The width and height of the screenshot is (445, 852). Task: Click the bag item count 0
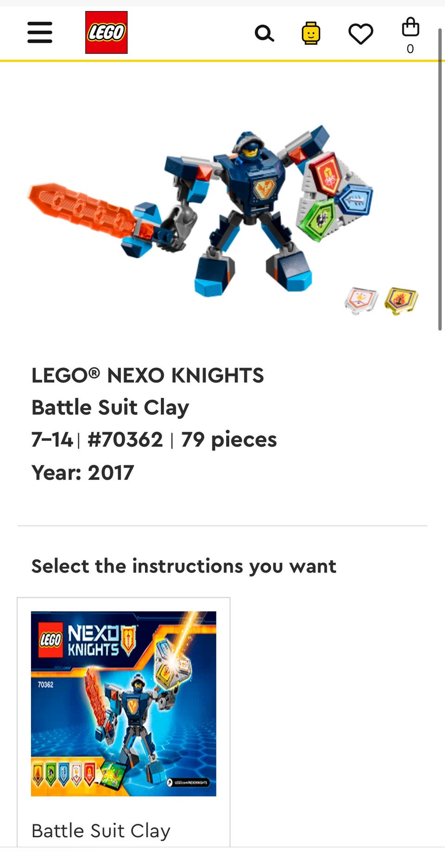tap(410, 49)
